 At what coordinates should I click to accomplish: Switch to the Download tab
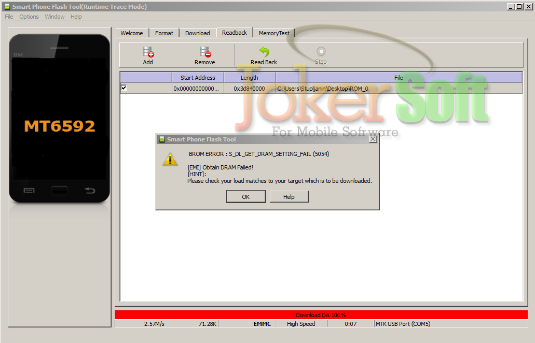pyautogui.click(x=198, y=33)
